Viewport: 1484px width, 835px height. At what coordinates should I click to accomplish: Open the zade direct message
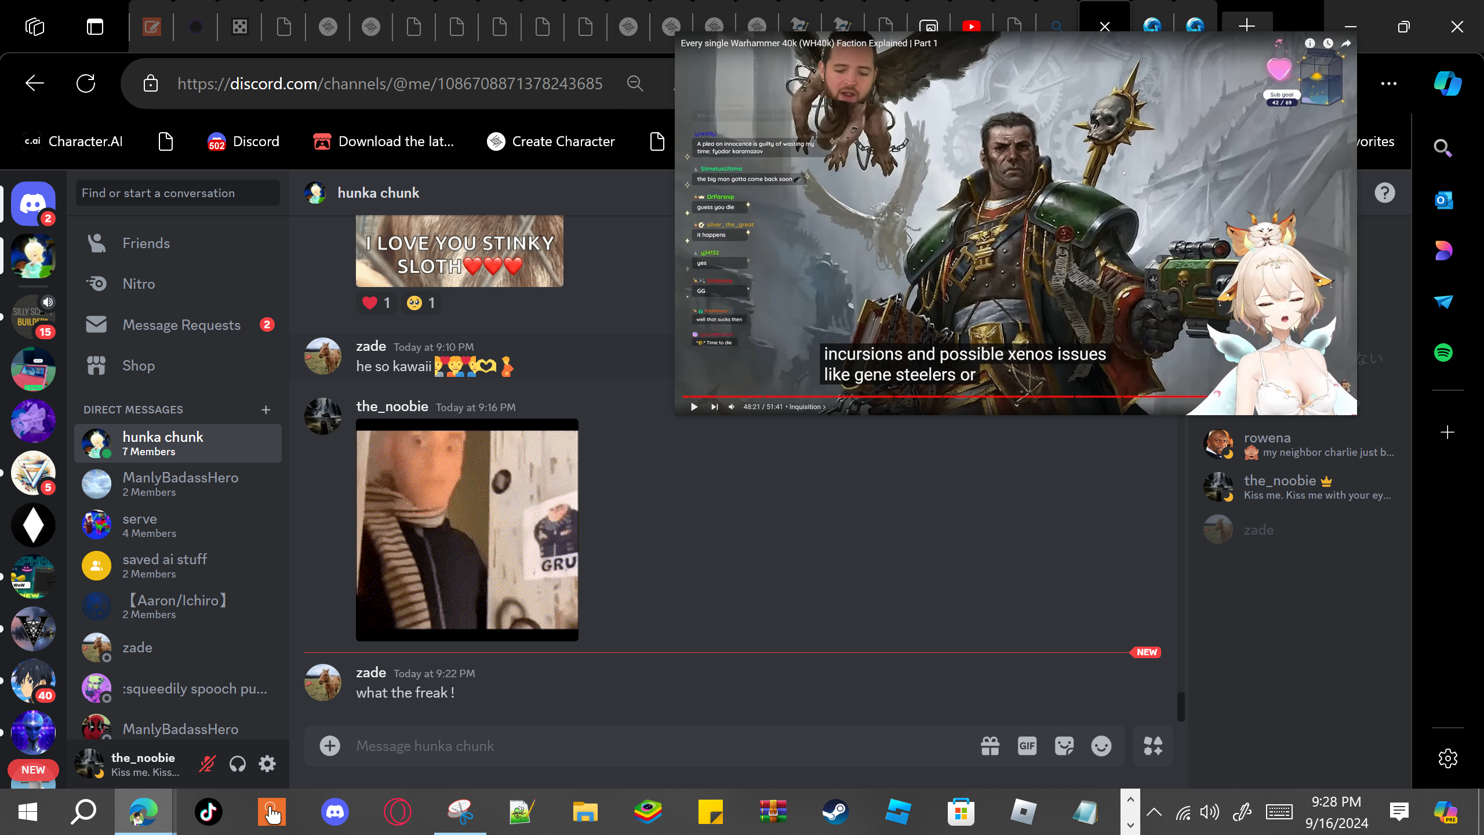[x=177, y=647]
